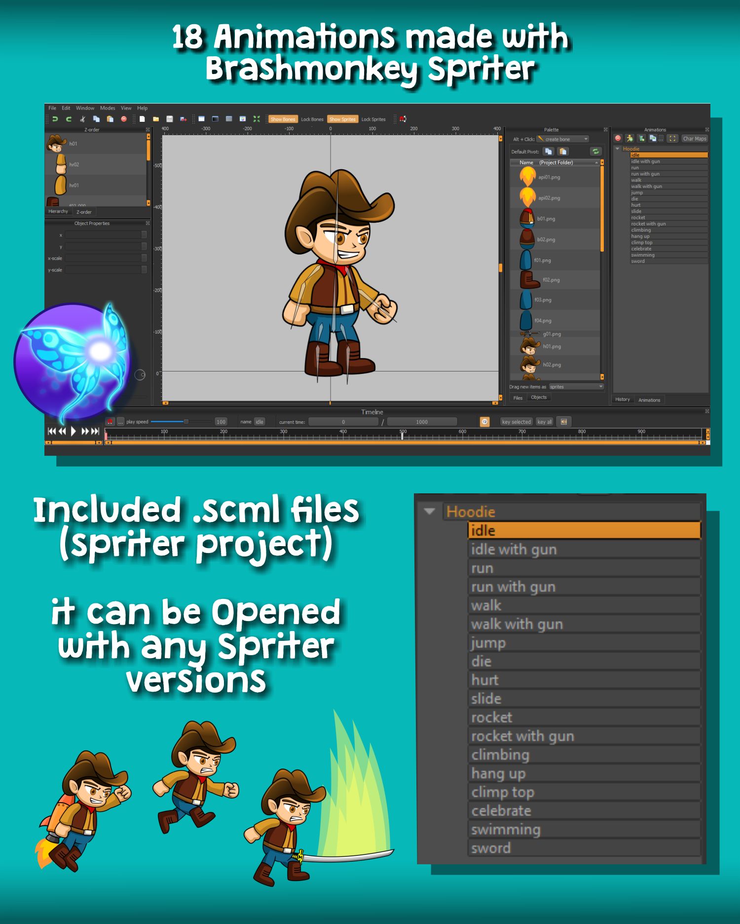
Task: Click the red delete animation icon
Action: pyautogui.click(x=618, y=139)
